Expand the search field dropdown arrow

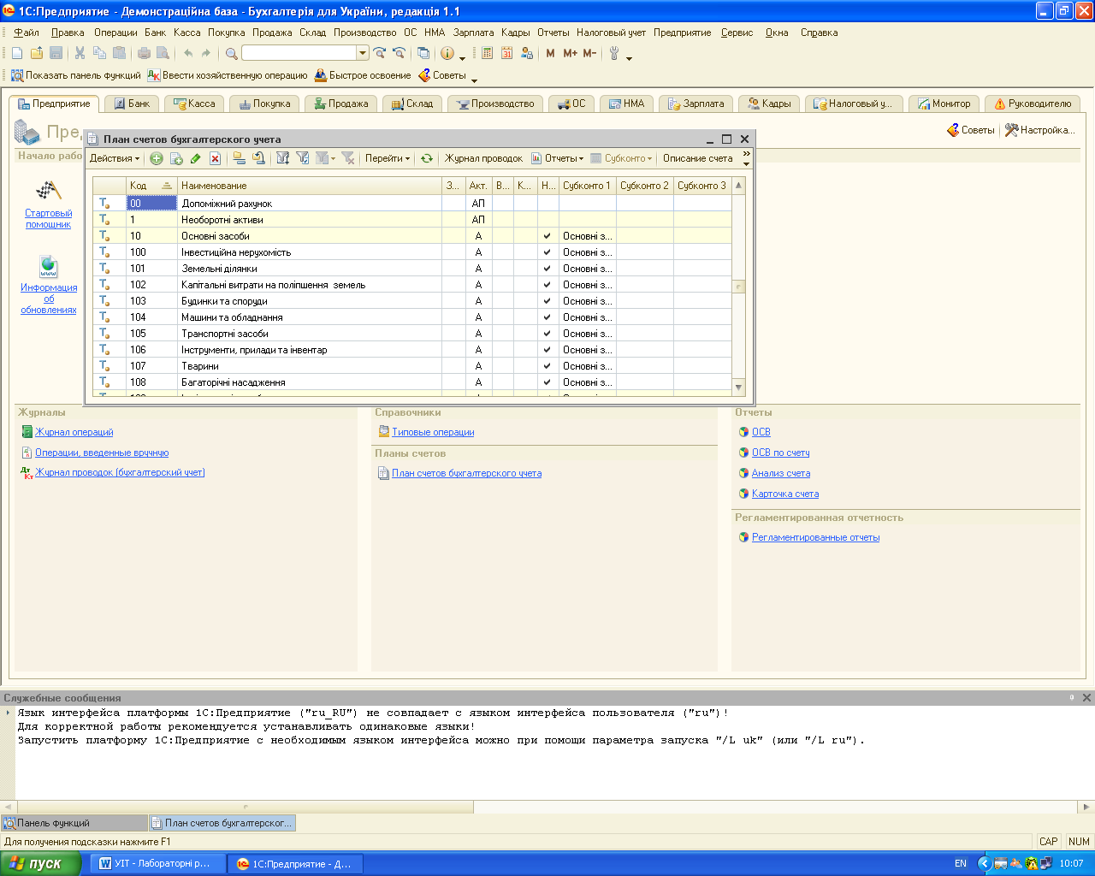(x=363, y=53)
